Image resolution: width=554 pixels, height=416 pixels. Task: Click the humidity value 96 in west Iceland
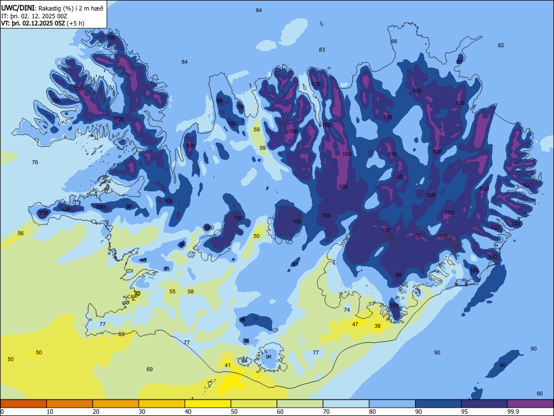click(183, 245)
